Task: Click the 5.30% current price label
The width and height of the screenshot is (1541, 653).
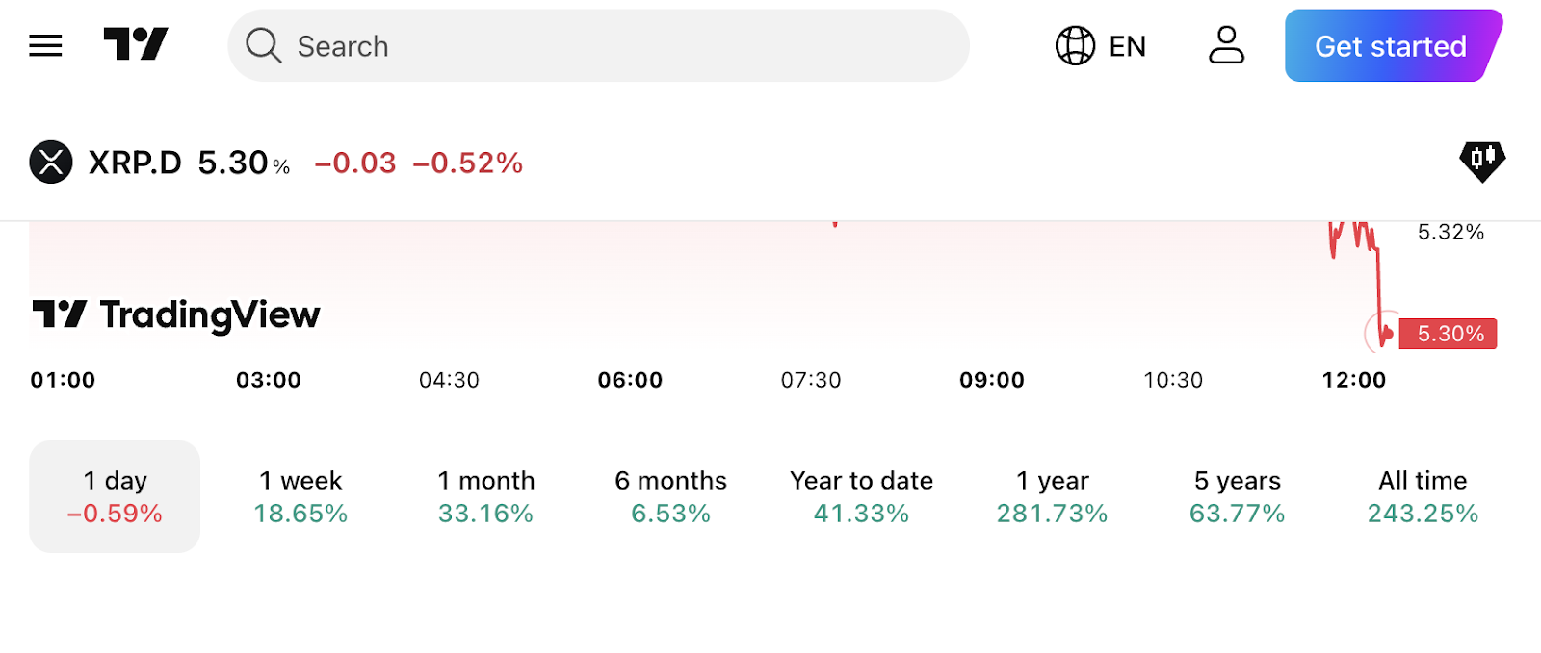Action: pos(1449,334)
